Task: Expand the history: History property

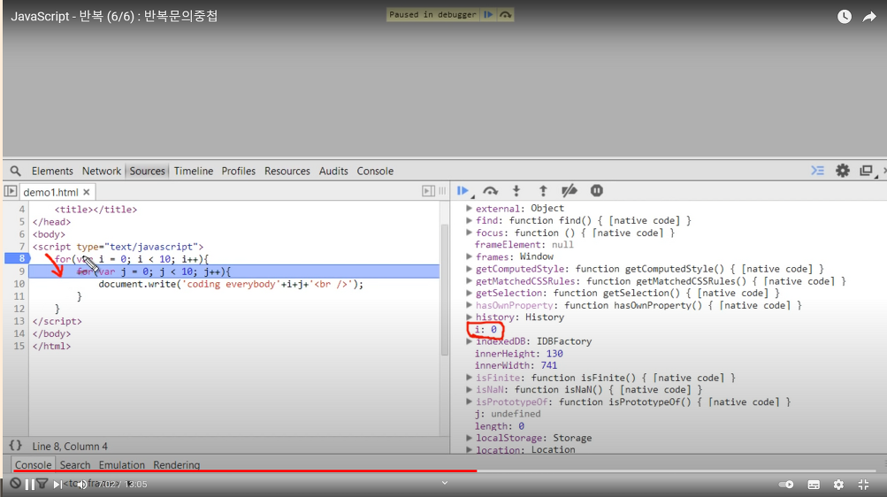Action: 469,317
